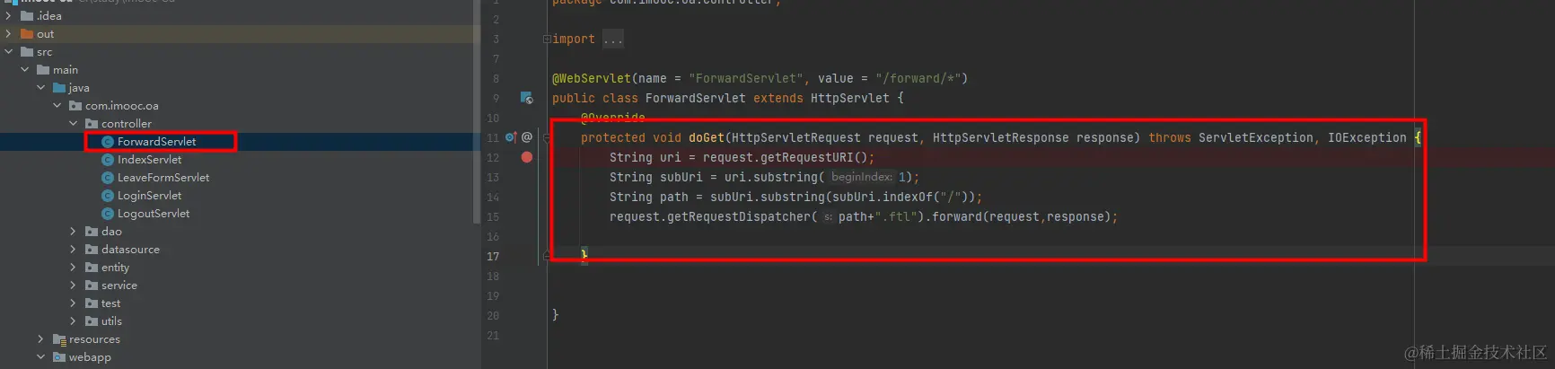The image size is (1555, 369).
Task: Unfold the collapsed import block ellipsis
Action: 613,40
